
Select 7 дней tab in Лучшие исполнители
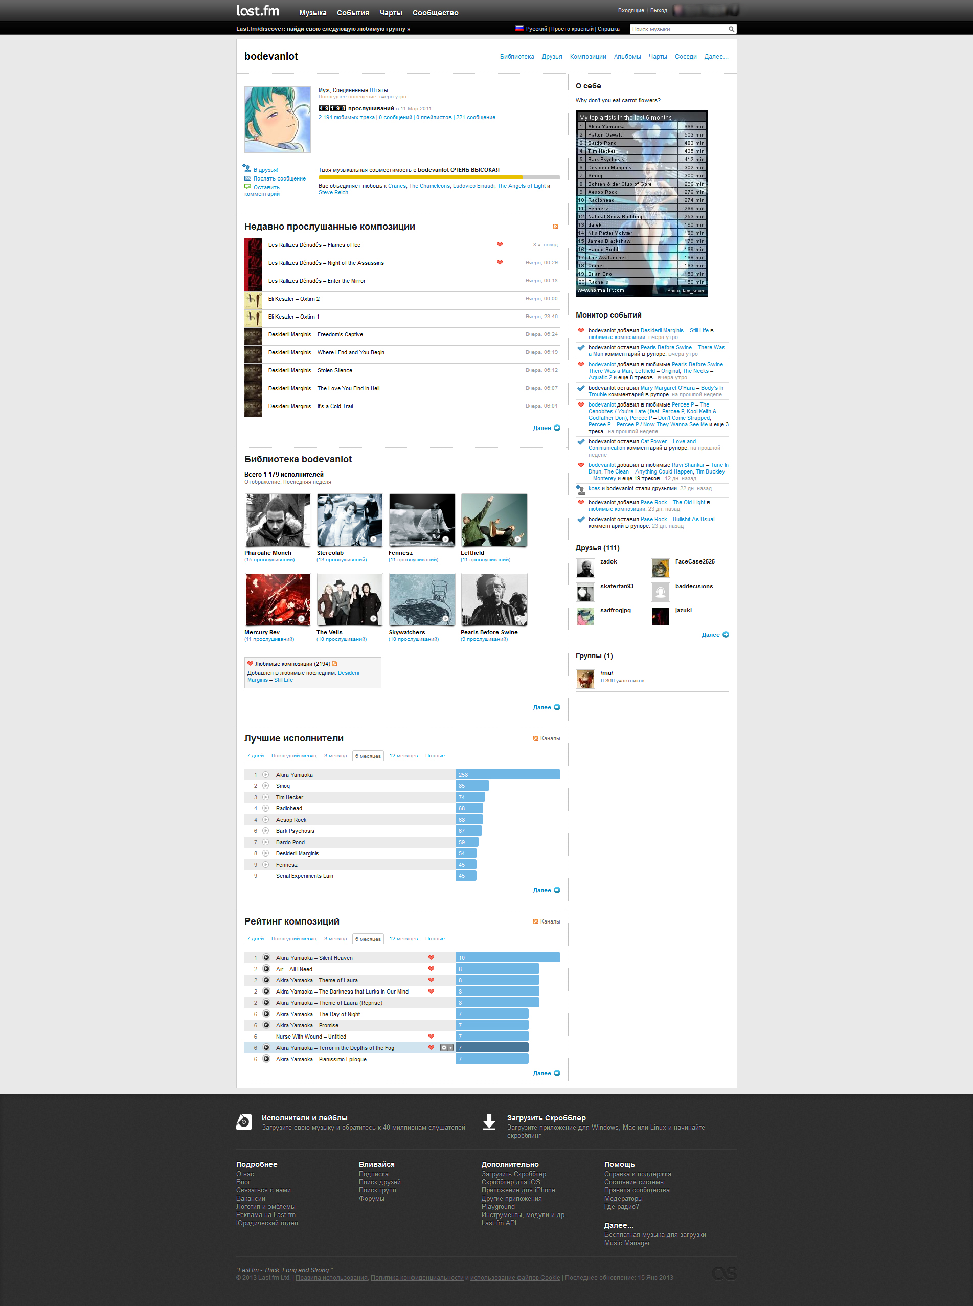point(256,756)
